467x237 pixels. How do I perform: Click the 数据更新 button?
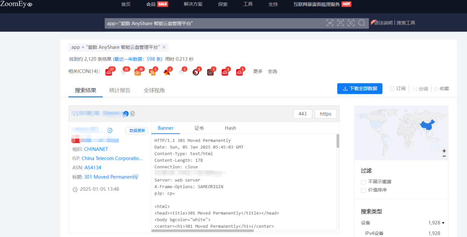tap(137, 131)
